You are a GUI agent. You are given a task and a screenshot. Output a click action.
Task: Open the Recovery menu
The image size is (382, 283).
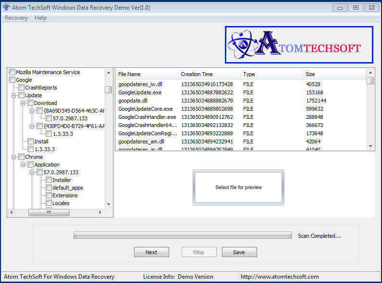(16, 18)
